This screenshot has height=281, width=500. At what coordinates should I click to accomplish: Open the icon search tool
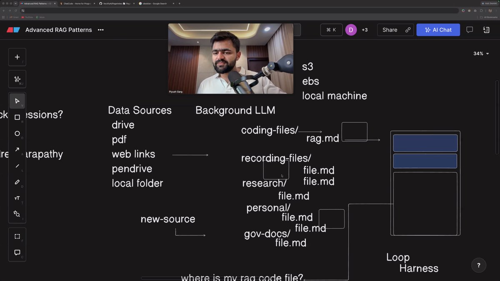tap(17, 214)
